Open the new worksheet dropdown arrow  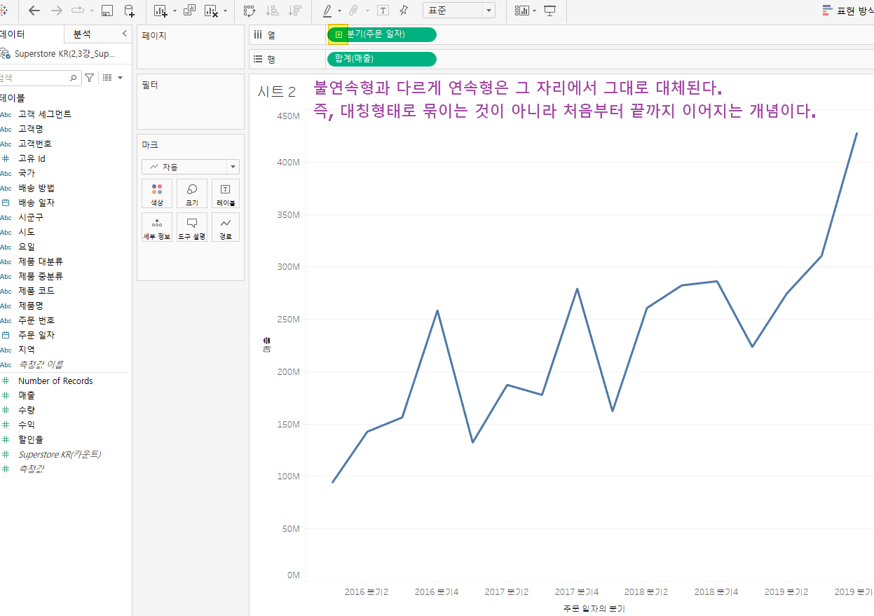tap(175, 11)
